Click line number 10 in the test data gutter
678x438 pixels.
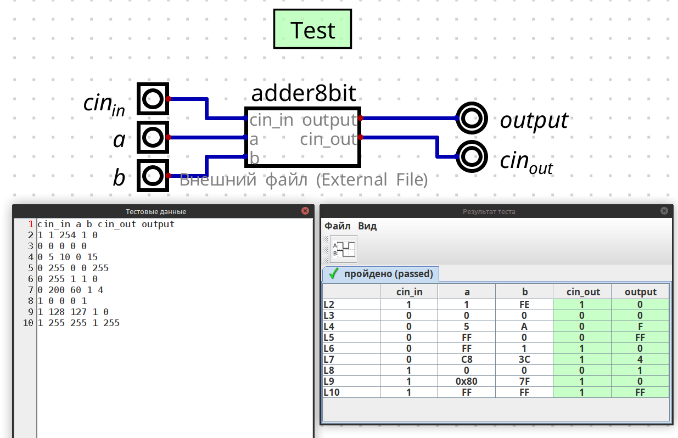coord(28,323)
